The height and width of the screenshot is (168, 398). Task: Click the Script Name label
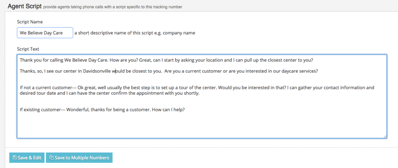(x=30, y=22)
